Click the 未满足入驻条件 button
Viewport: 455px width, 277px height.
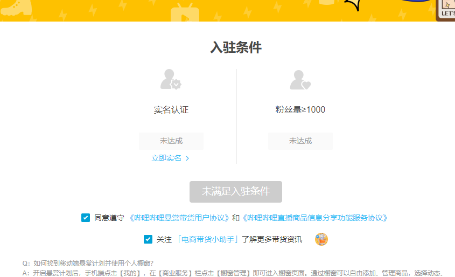pos(236,192)
